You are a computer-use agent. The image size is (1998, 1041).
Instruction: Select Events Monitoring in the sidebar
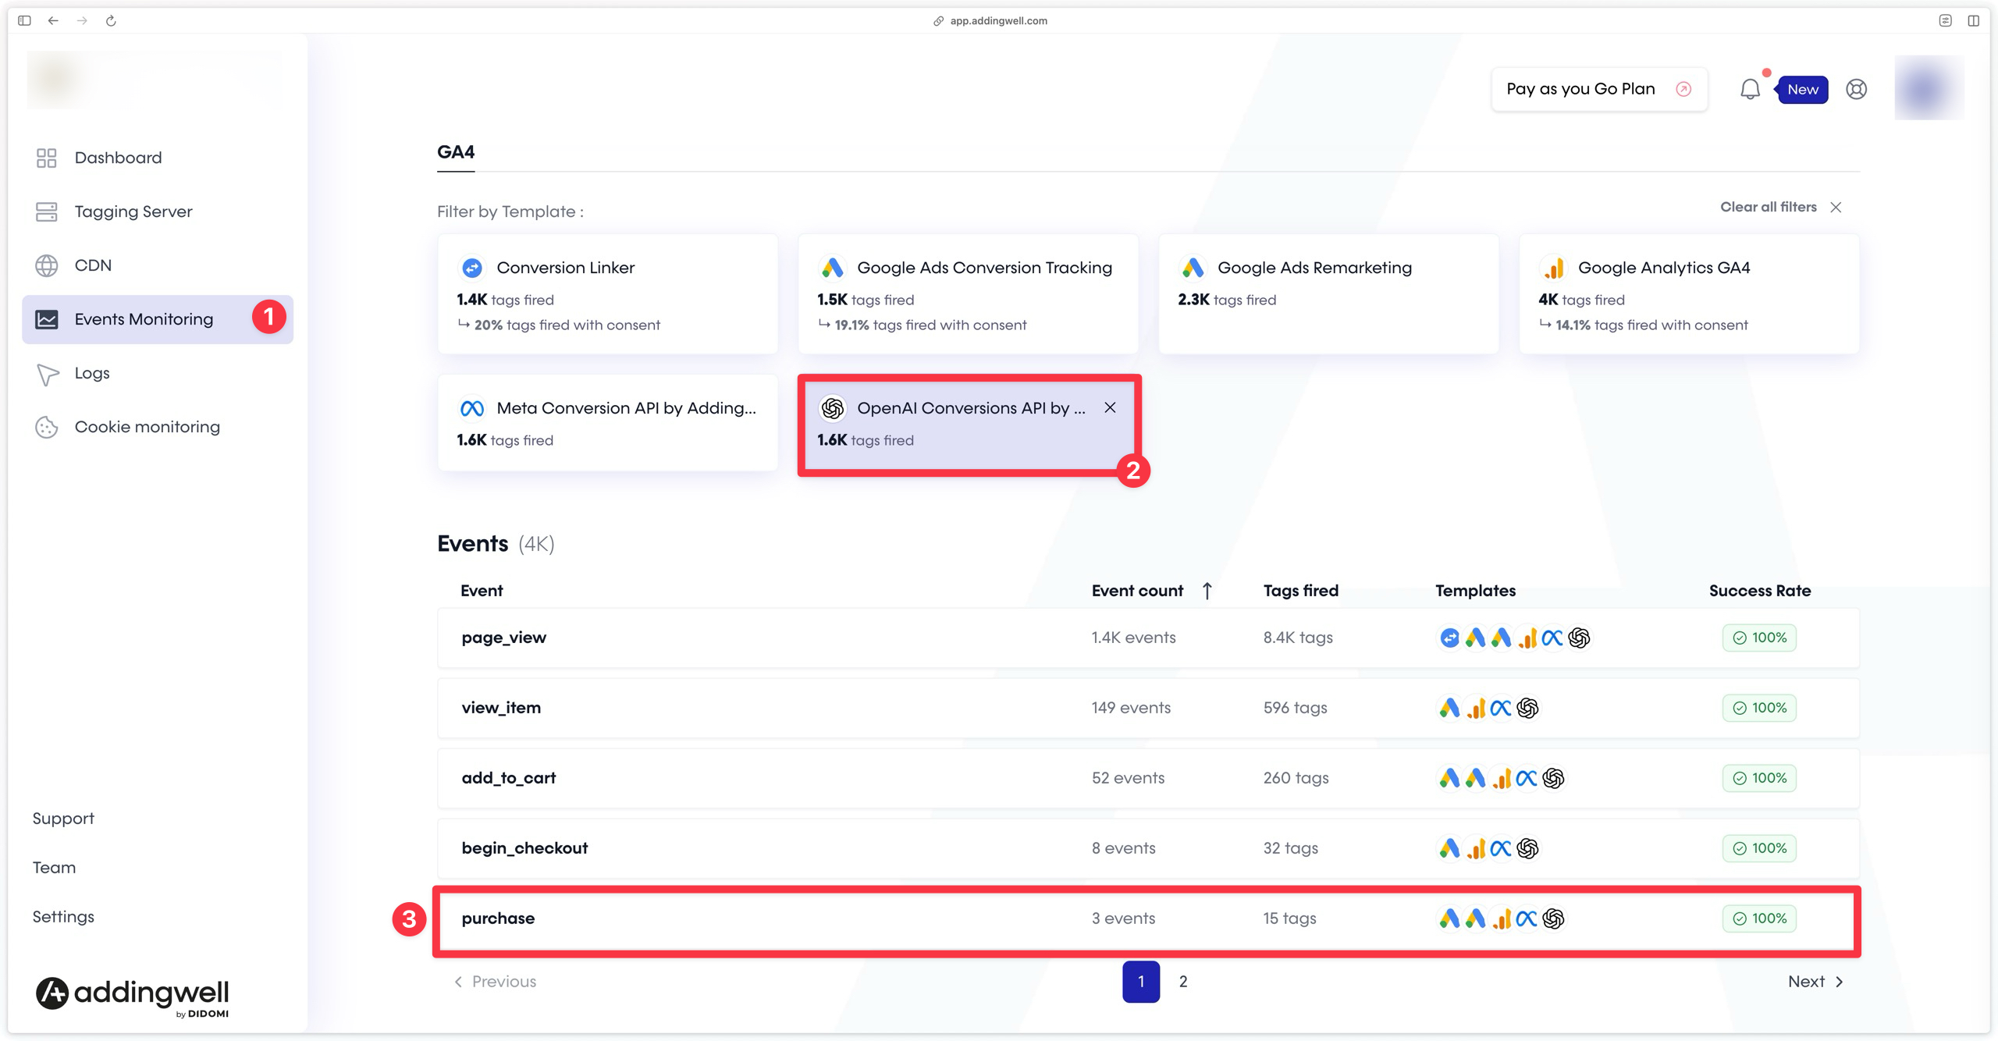tap(158, 319)
